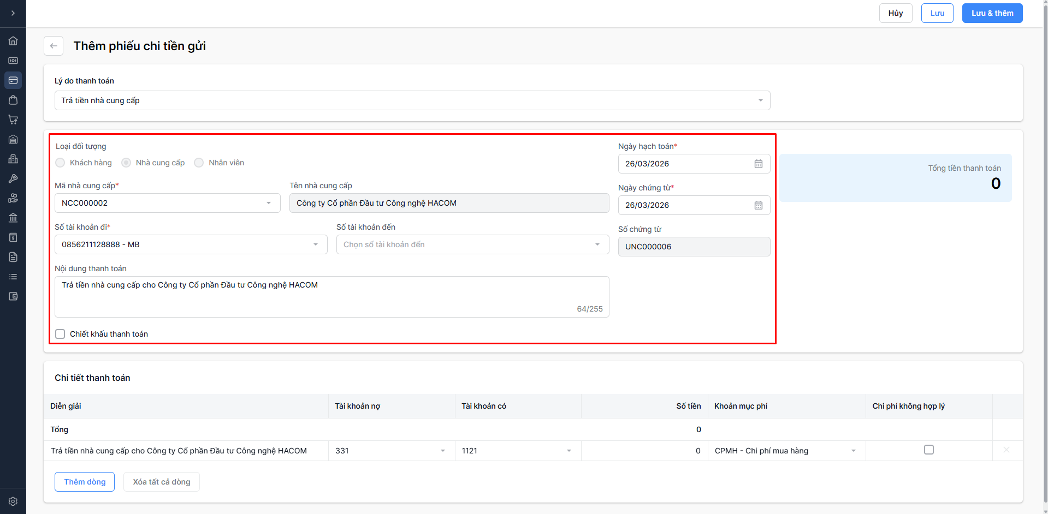Click the wallet icon in sidebar

click(x=13, y=296)
